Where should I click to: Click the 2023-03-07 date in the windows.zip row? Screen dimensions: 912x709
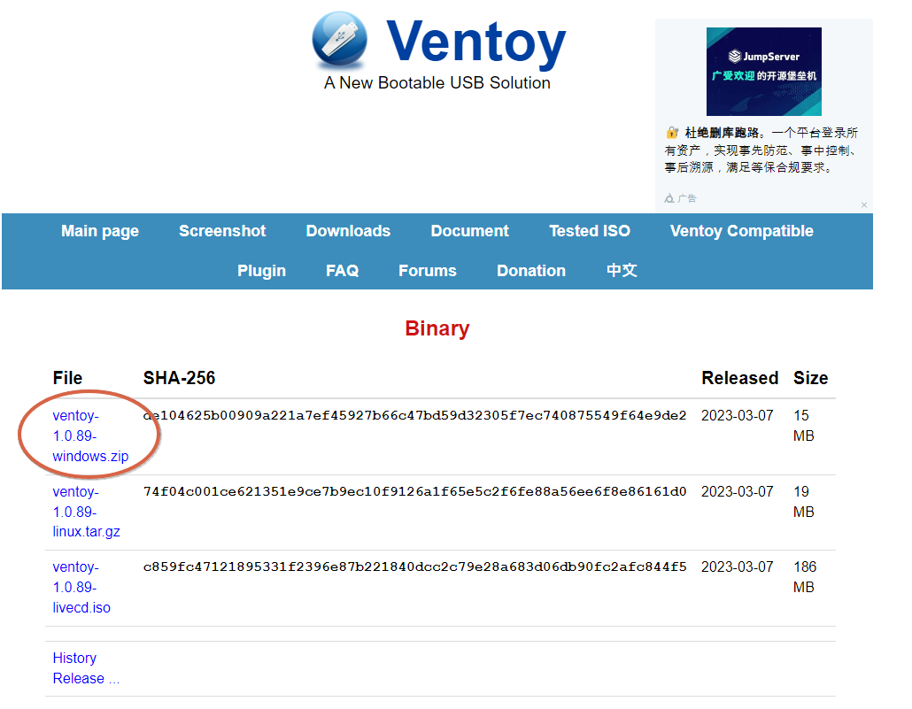pyautogui.click(x=737, y=415)
